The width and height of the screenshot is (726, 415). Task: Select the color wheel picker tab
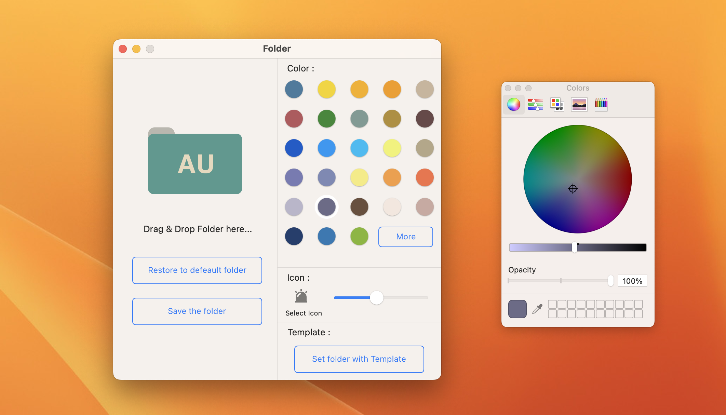513,104
